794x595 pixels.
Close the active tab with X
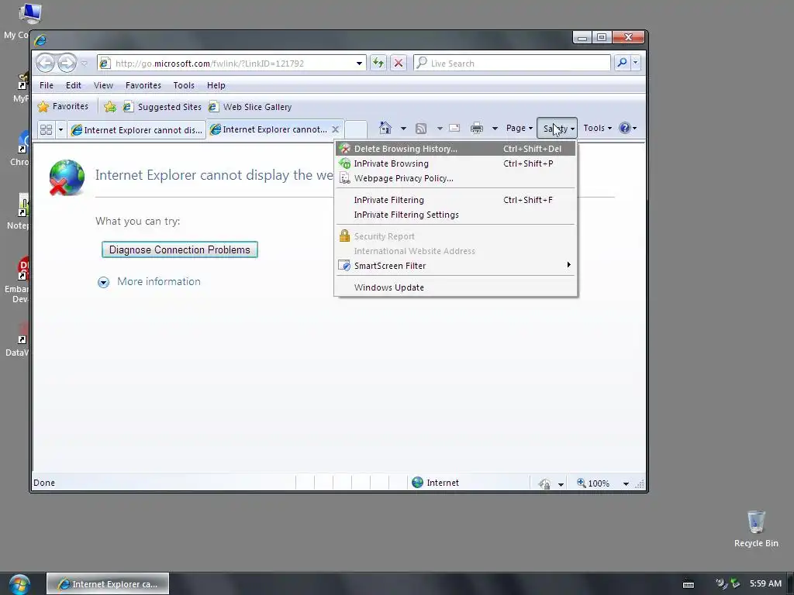[x=335, y=129]
